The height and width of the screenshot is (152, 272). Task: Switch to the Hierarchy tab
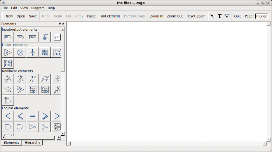click(32, 143)
